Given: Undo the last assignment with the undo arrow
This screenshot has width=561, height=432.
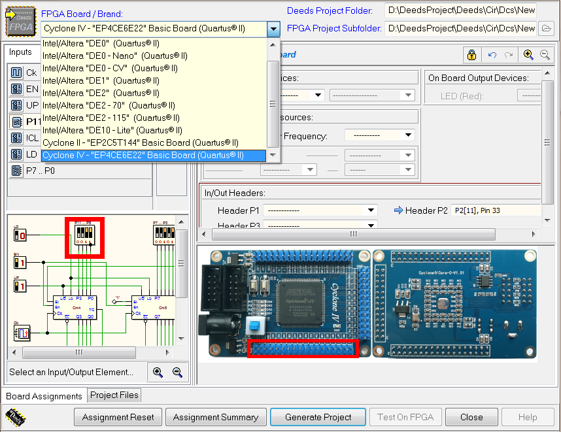Looking at the screenshot, I should pos(492,55).
